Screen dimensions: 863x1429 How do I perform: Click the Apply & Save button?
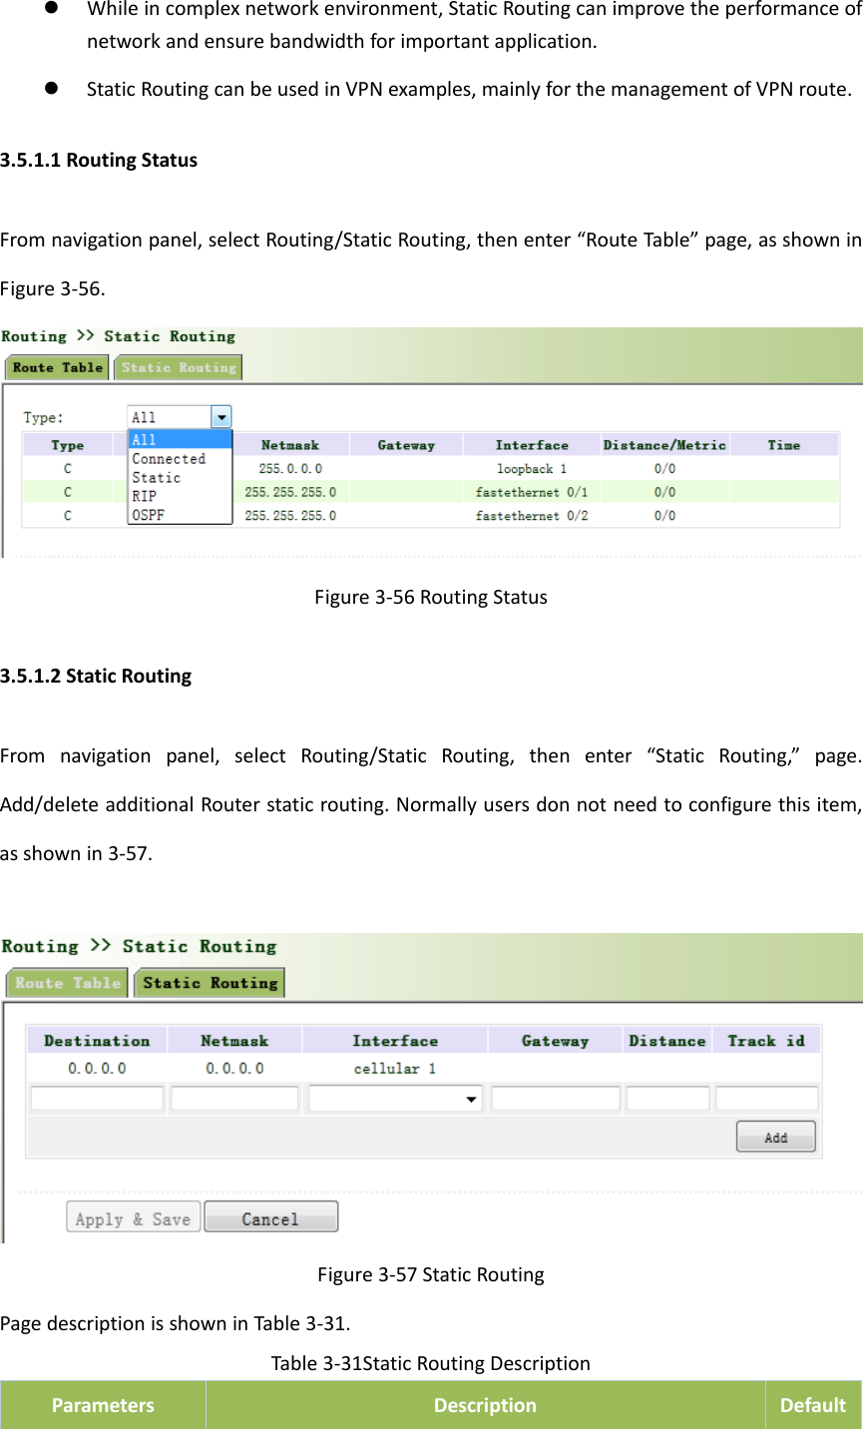click(134, 1217)
